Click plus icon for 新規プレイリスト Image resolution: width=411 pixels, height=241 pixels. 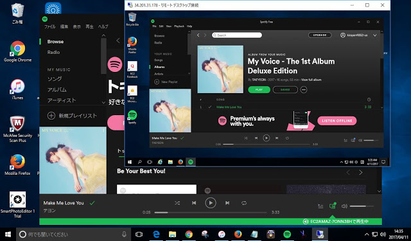[x=51, y=116]
